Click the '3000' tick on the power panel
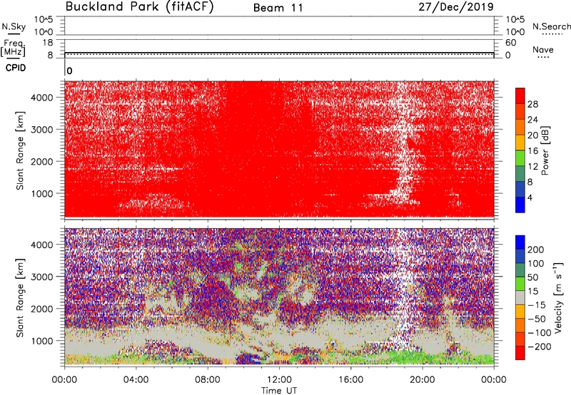This screenshot has width=571, height=395. click(x=42, y=129)
